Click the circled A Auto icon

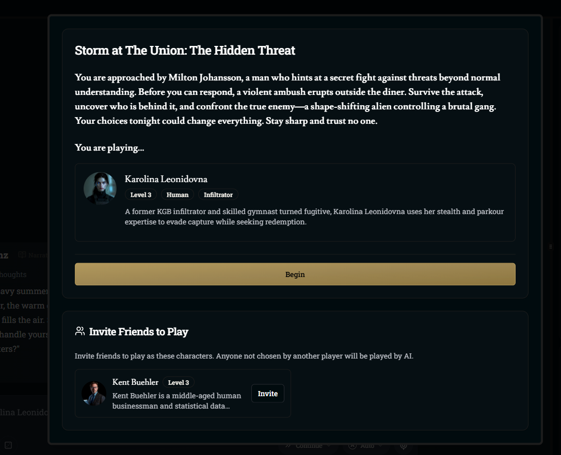pyautogui.click(x=353, y=446)
